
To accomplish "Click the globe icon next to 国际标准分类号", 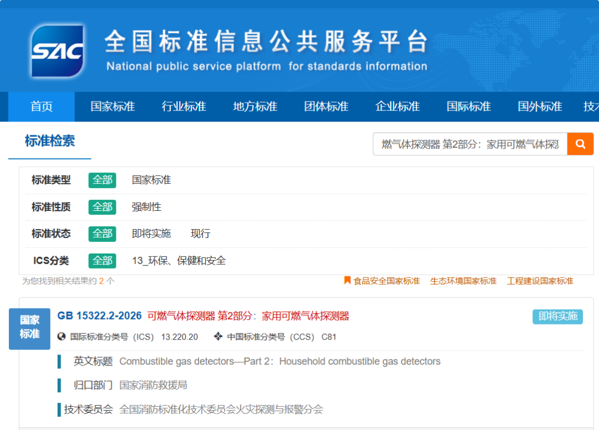I will (x=62, y=337).
